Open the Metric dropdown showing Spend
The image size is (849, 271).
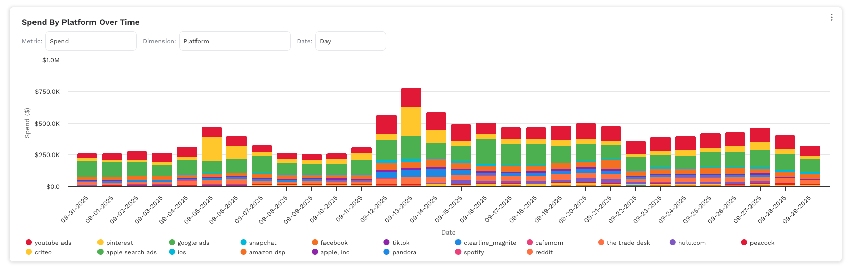click(90, 41)
